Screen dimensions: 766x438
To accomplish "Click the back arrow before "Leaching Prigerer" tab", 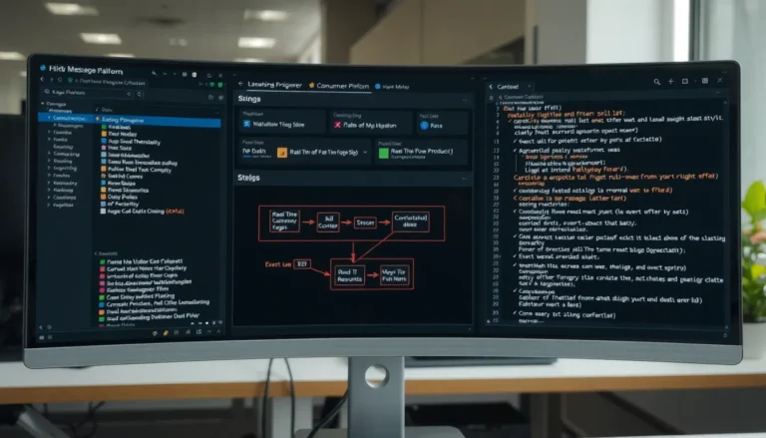I will click(240, 84).
